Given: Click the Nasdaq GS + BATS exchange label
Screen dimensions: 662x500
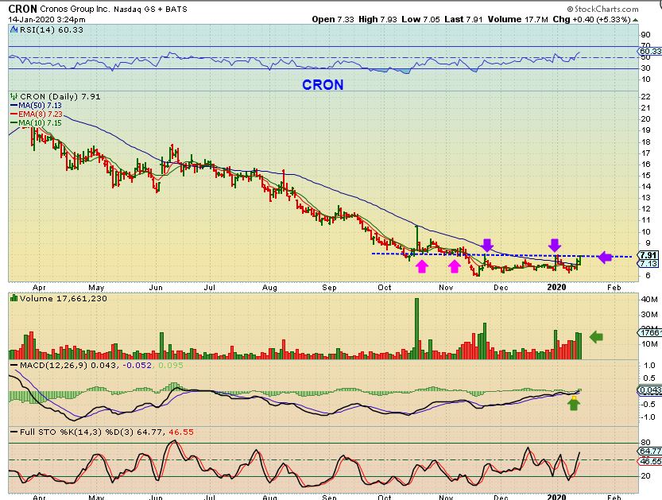Looking at the screenshot, I should (x=150, y=9).
